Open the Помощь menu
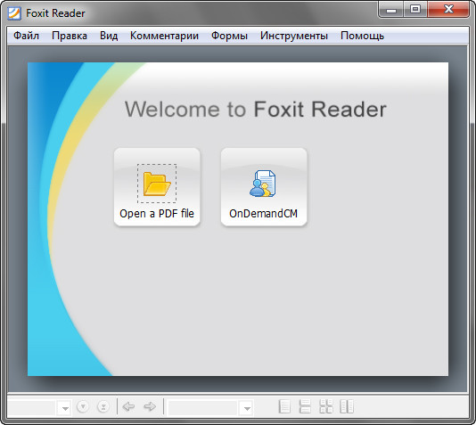Image resolution: width=476 pixels, height=425 pixels. (x=362, y=36)
